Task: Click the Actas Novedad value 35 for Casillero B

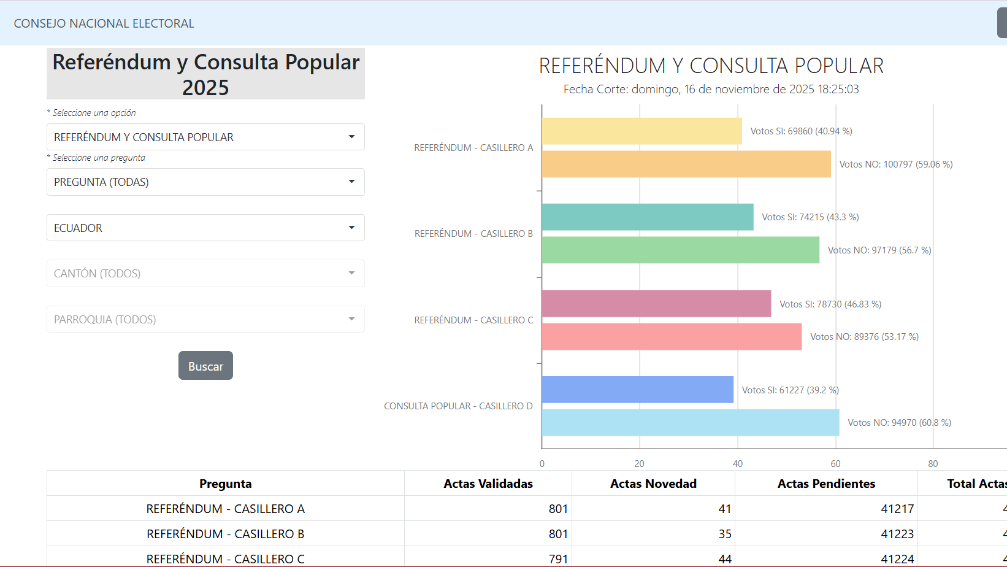Action: tap(724, 534)
